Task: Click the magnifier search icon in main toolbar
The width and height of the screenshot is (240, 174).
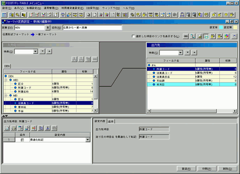Action: 17,15
